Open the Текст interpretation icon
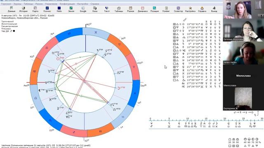Screen dimensions: 264x148 tap(107, 9)
